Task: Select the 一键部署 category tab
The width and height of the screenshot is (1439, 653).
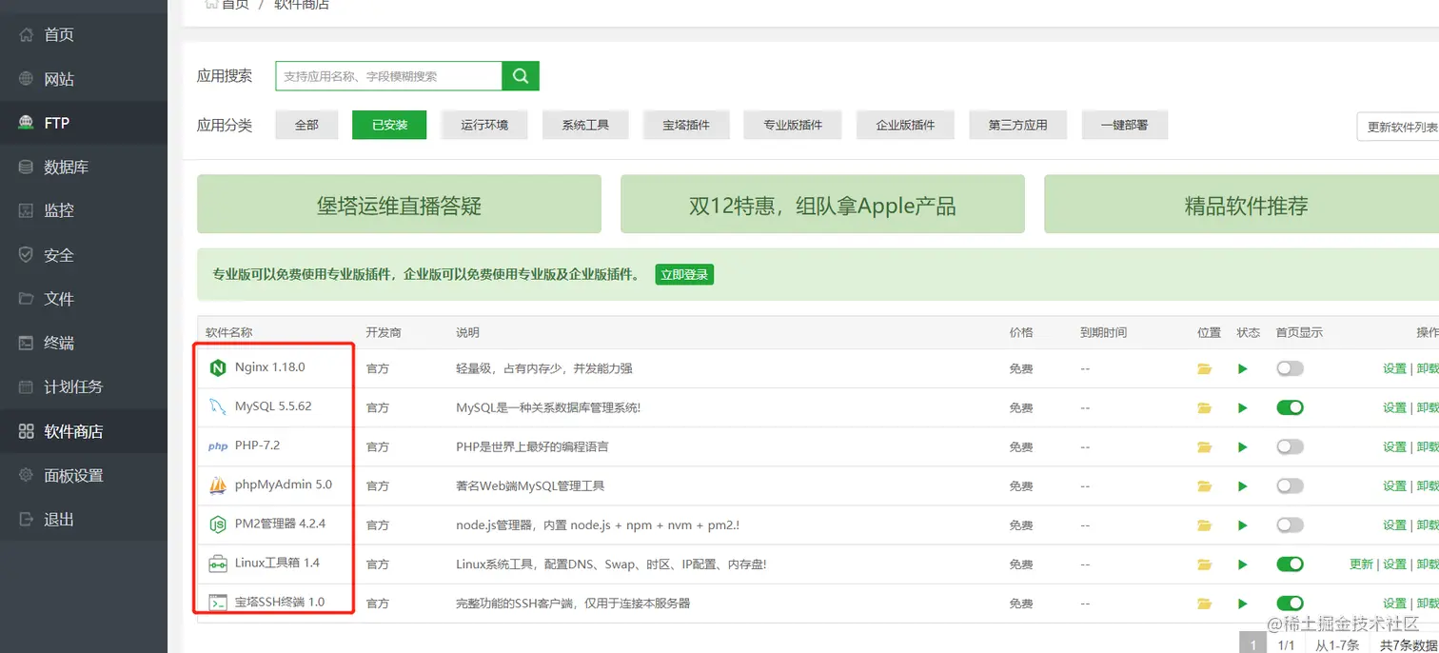Action: pyautogui.click(x=1124, y=125)
